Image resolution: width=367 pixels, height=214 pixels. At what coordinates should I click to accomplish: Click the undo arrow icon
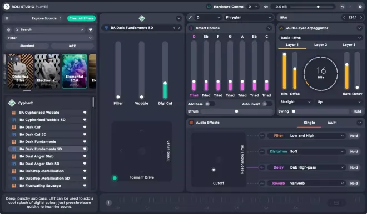click(343, 7)
